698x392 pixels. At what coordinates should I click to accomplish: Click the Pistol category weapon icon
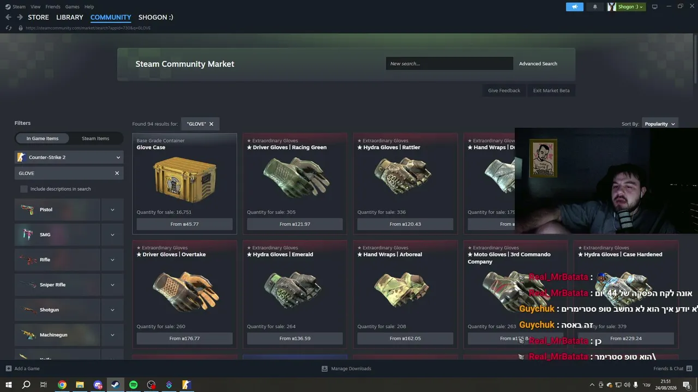coord(27,210)
